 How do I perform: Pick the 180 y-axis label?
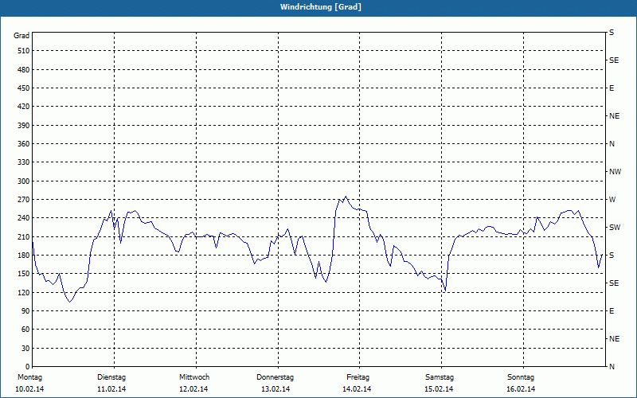pyautogui.click(x=24, y=255)
